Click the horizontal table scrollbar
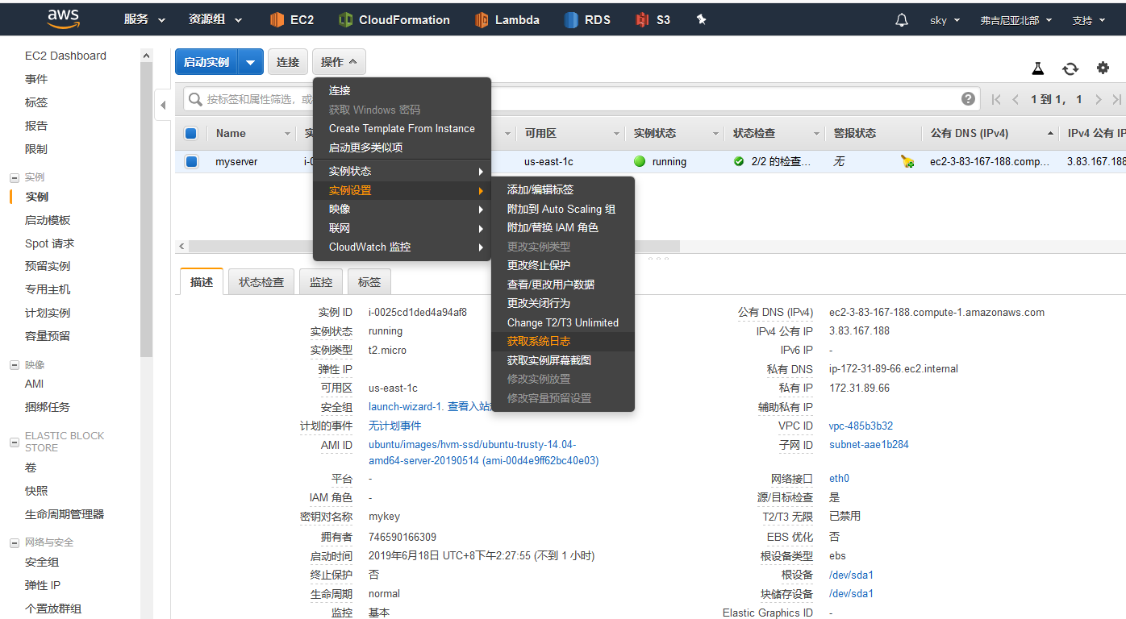Viewport: 1126px width, 619px height. (434, 246)
